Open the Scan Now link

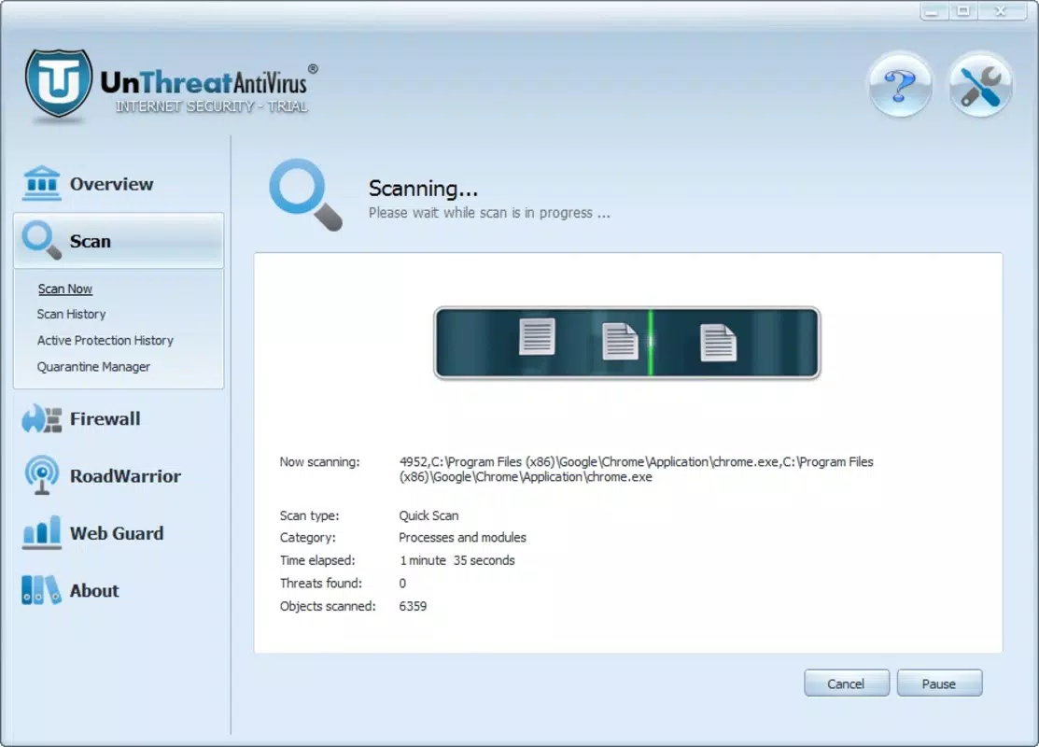pos(65,289)
